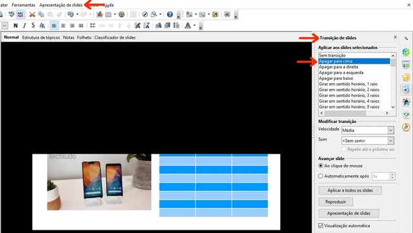Open the Navigator compass icon in toolbar
The image size is (413, 233).
pyautogui.click(x=145, y=14)
